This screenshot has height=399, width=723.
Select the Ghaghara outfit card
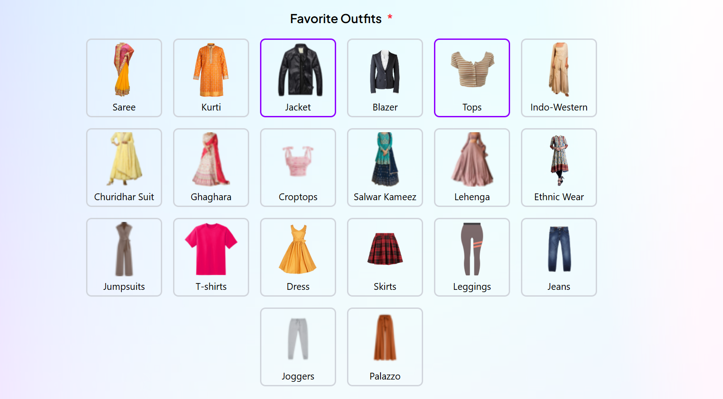coord(211,168)
